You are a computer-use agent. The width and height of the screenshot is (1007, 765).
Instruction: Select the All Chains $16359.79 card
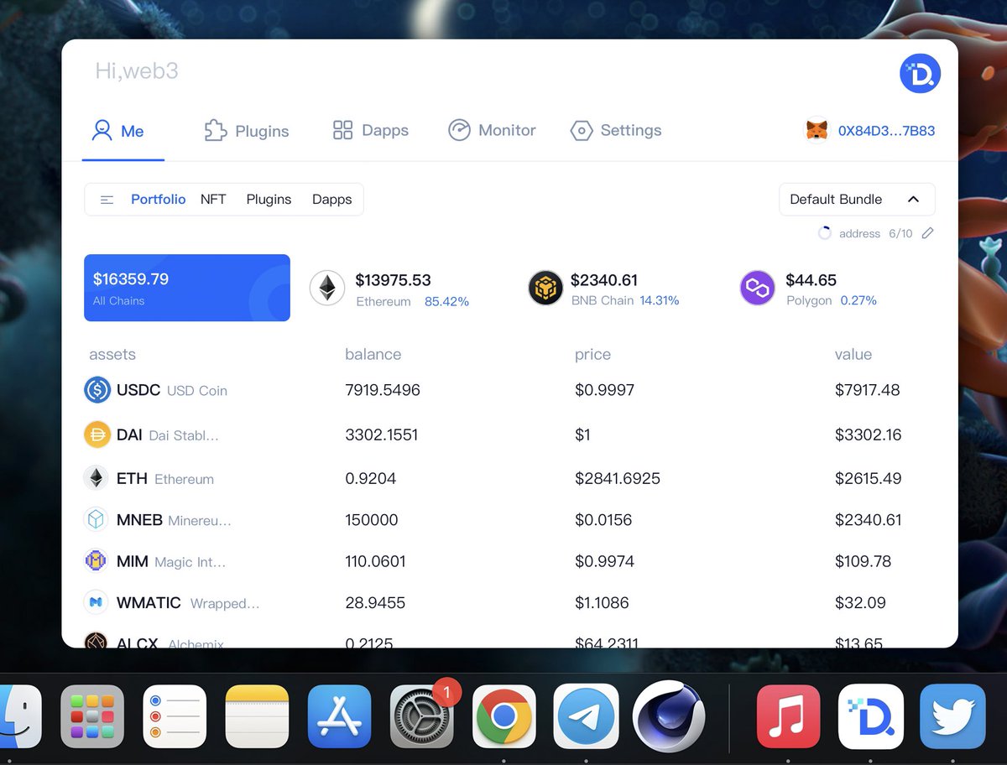187,288
